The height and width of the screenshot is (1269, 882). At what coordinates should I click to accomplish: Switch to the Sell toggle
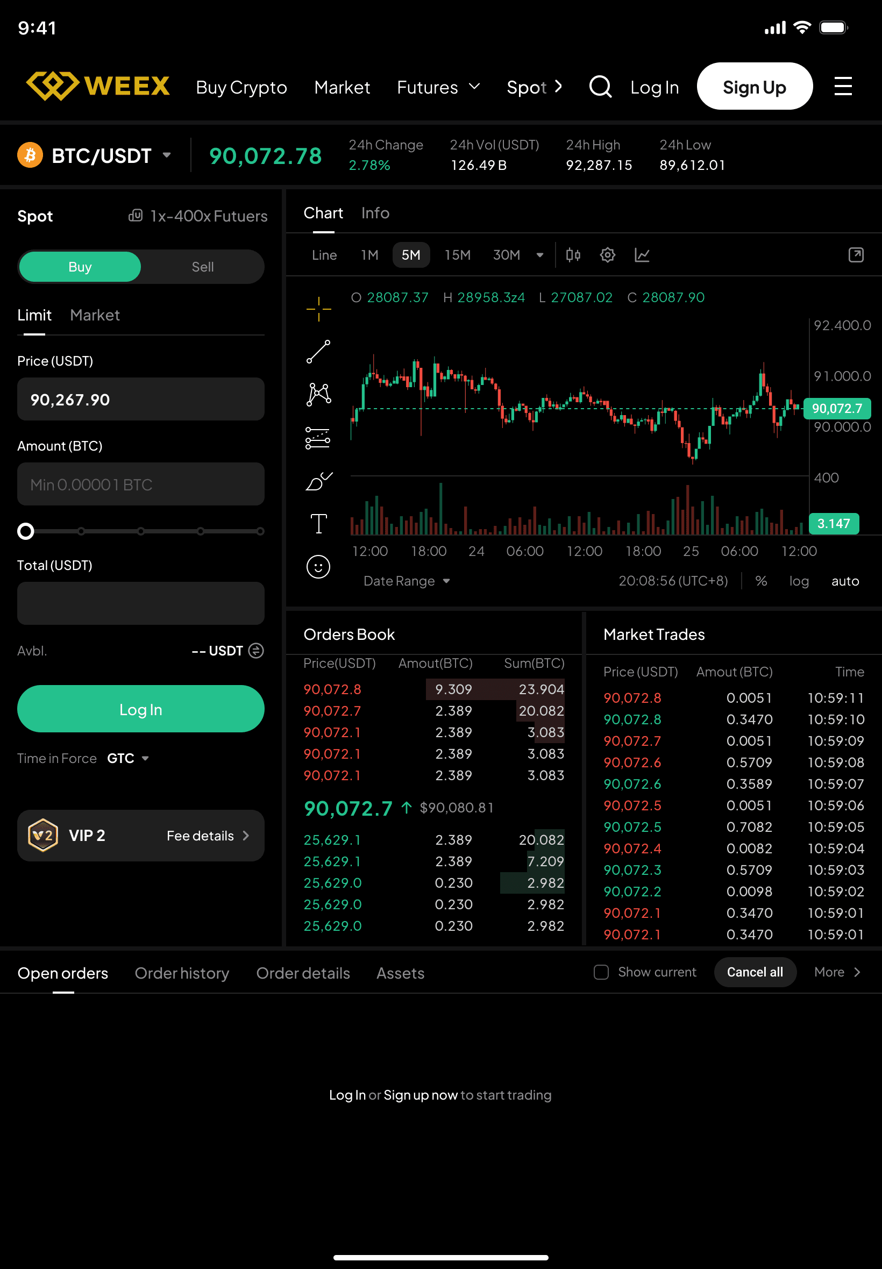pos(202,267)
